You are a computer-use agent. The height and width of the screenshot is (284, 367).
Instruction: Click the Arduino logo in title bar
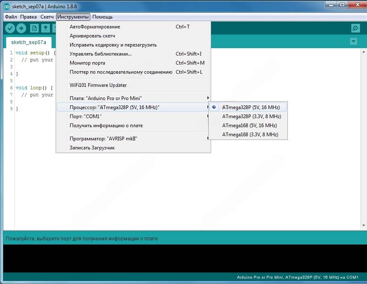coord(6,7)
